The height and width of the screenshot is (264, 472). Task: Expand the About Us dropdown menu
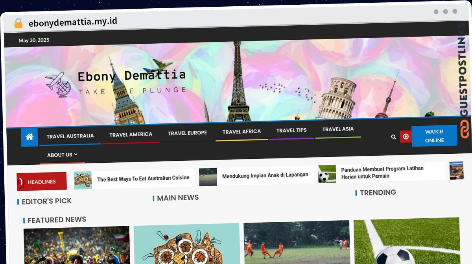[62, 155]
